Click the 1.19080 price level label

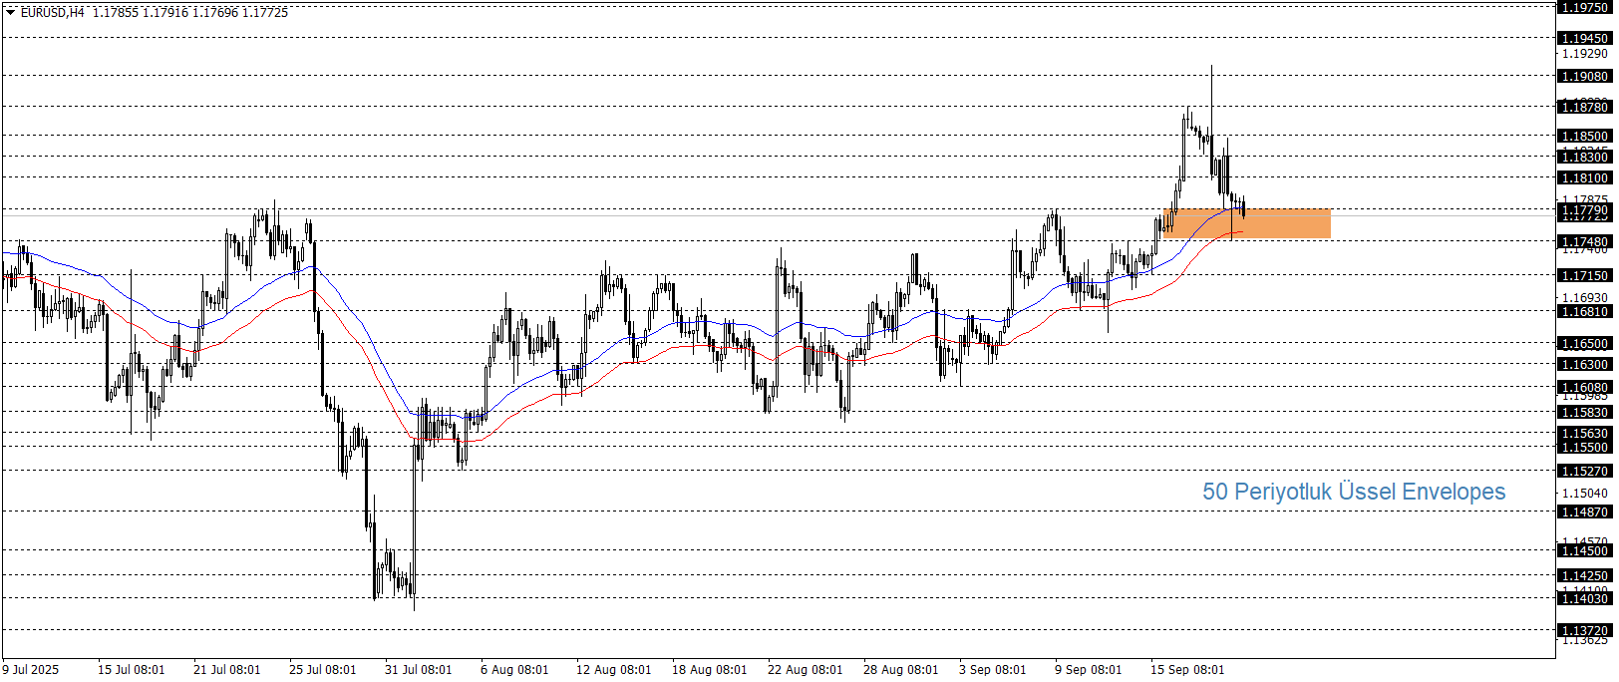(x=1584, y=77)
